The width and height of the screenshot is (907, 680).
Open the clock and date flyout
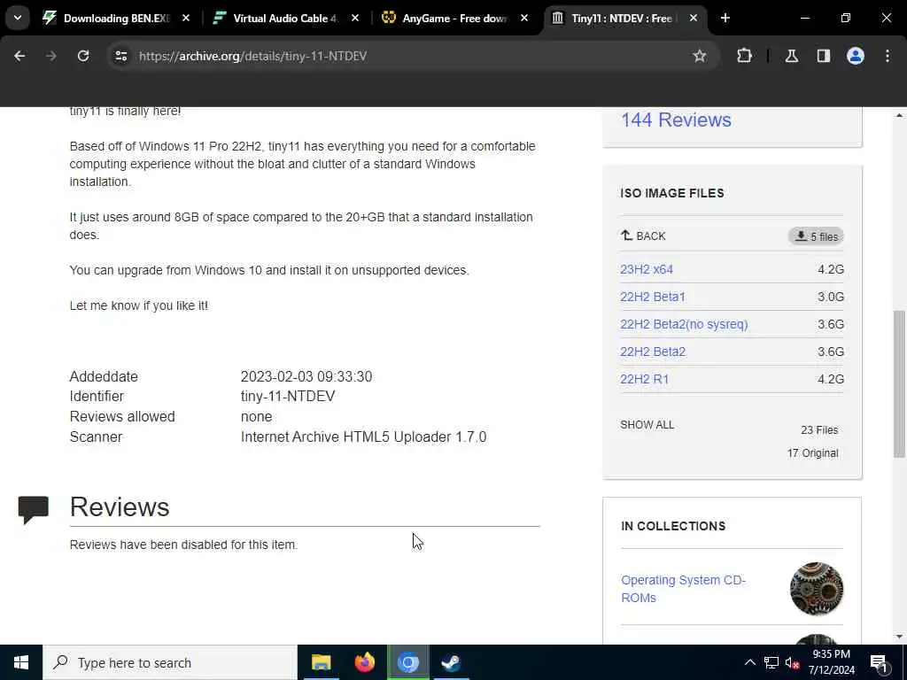831,662
